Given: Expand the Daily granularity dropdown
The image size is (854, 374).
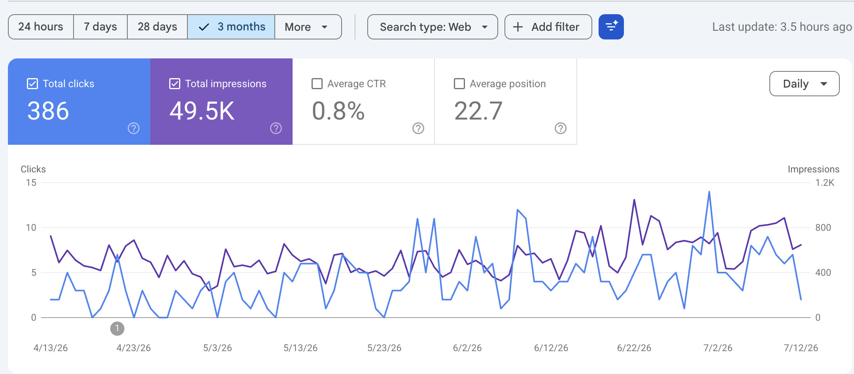Looking at the screenshot, I should point(805,84).
